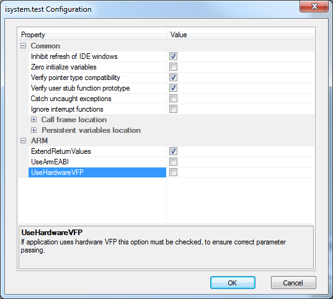333x299 pixels.
Task: Enable Ignore interrupt functions checkbox
Action: tap(173, 109)
